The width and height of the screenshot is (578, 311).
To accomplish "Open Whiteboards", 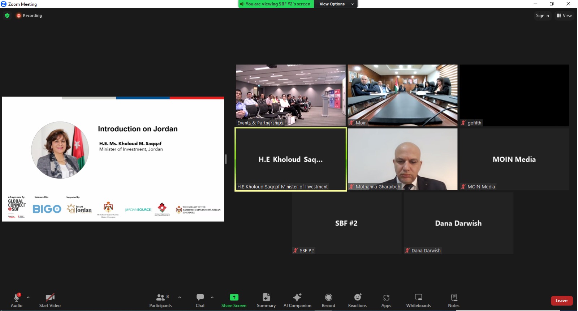I will [418, 300].
